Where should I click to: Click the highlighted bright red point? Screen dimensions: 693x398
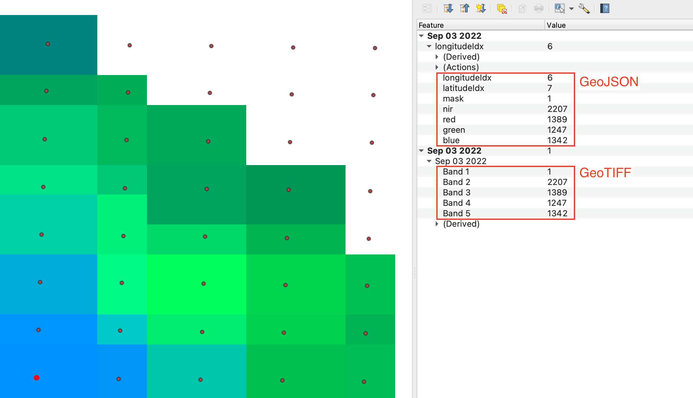[x=37, y=378]
